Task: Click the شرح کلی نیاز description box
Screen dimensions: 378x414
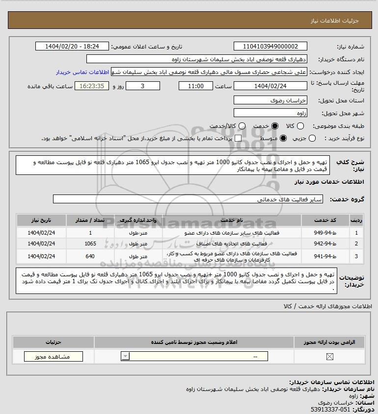Action: point(173,166)
